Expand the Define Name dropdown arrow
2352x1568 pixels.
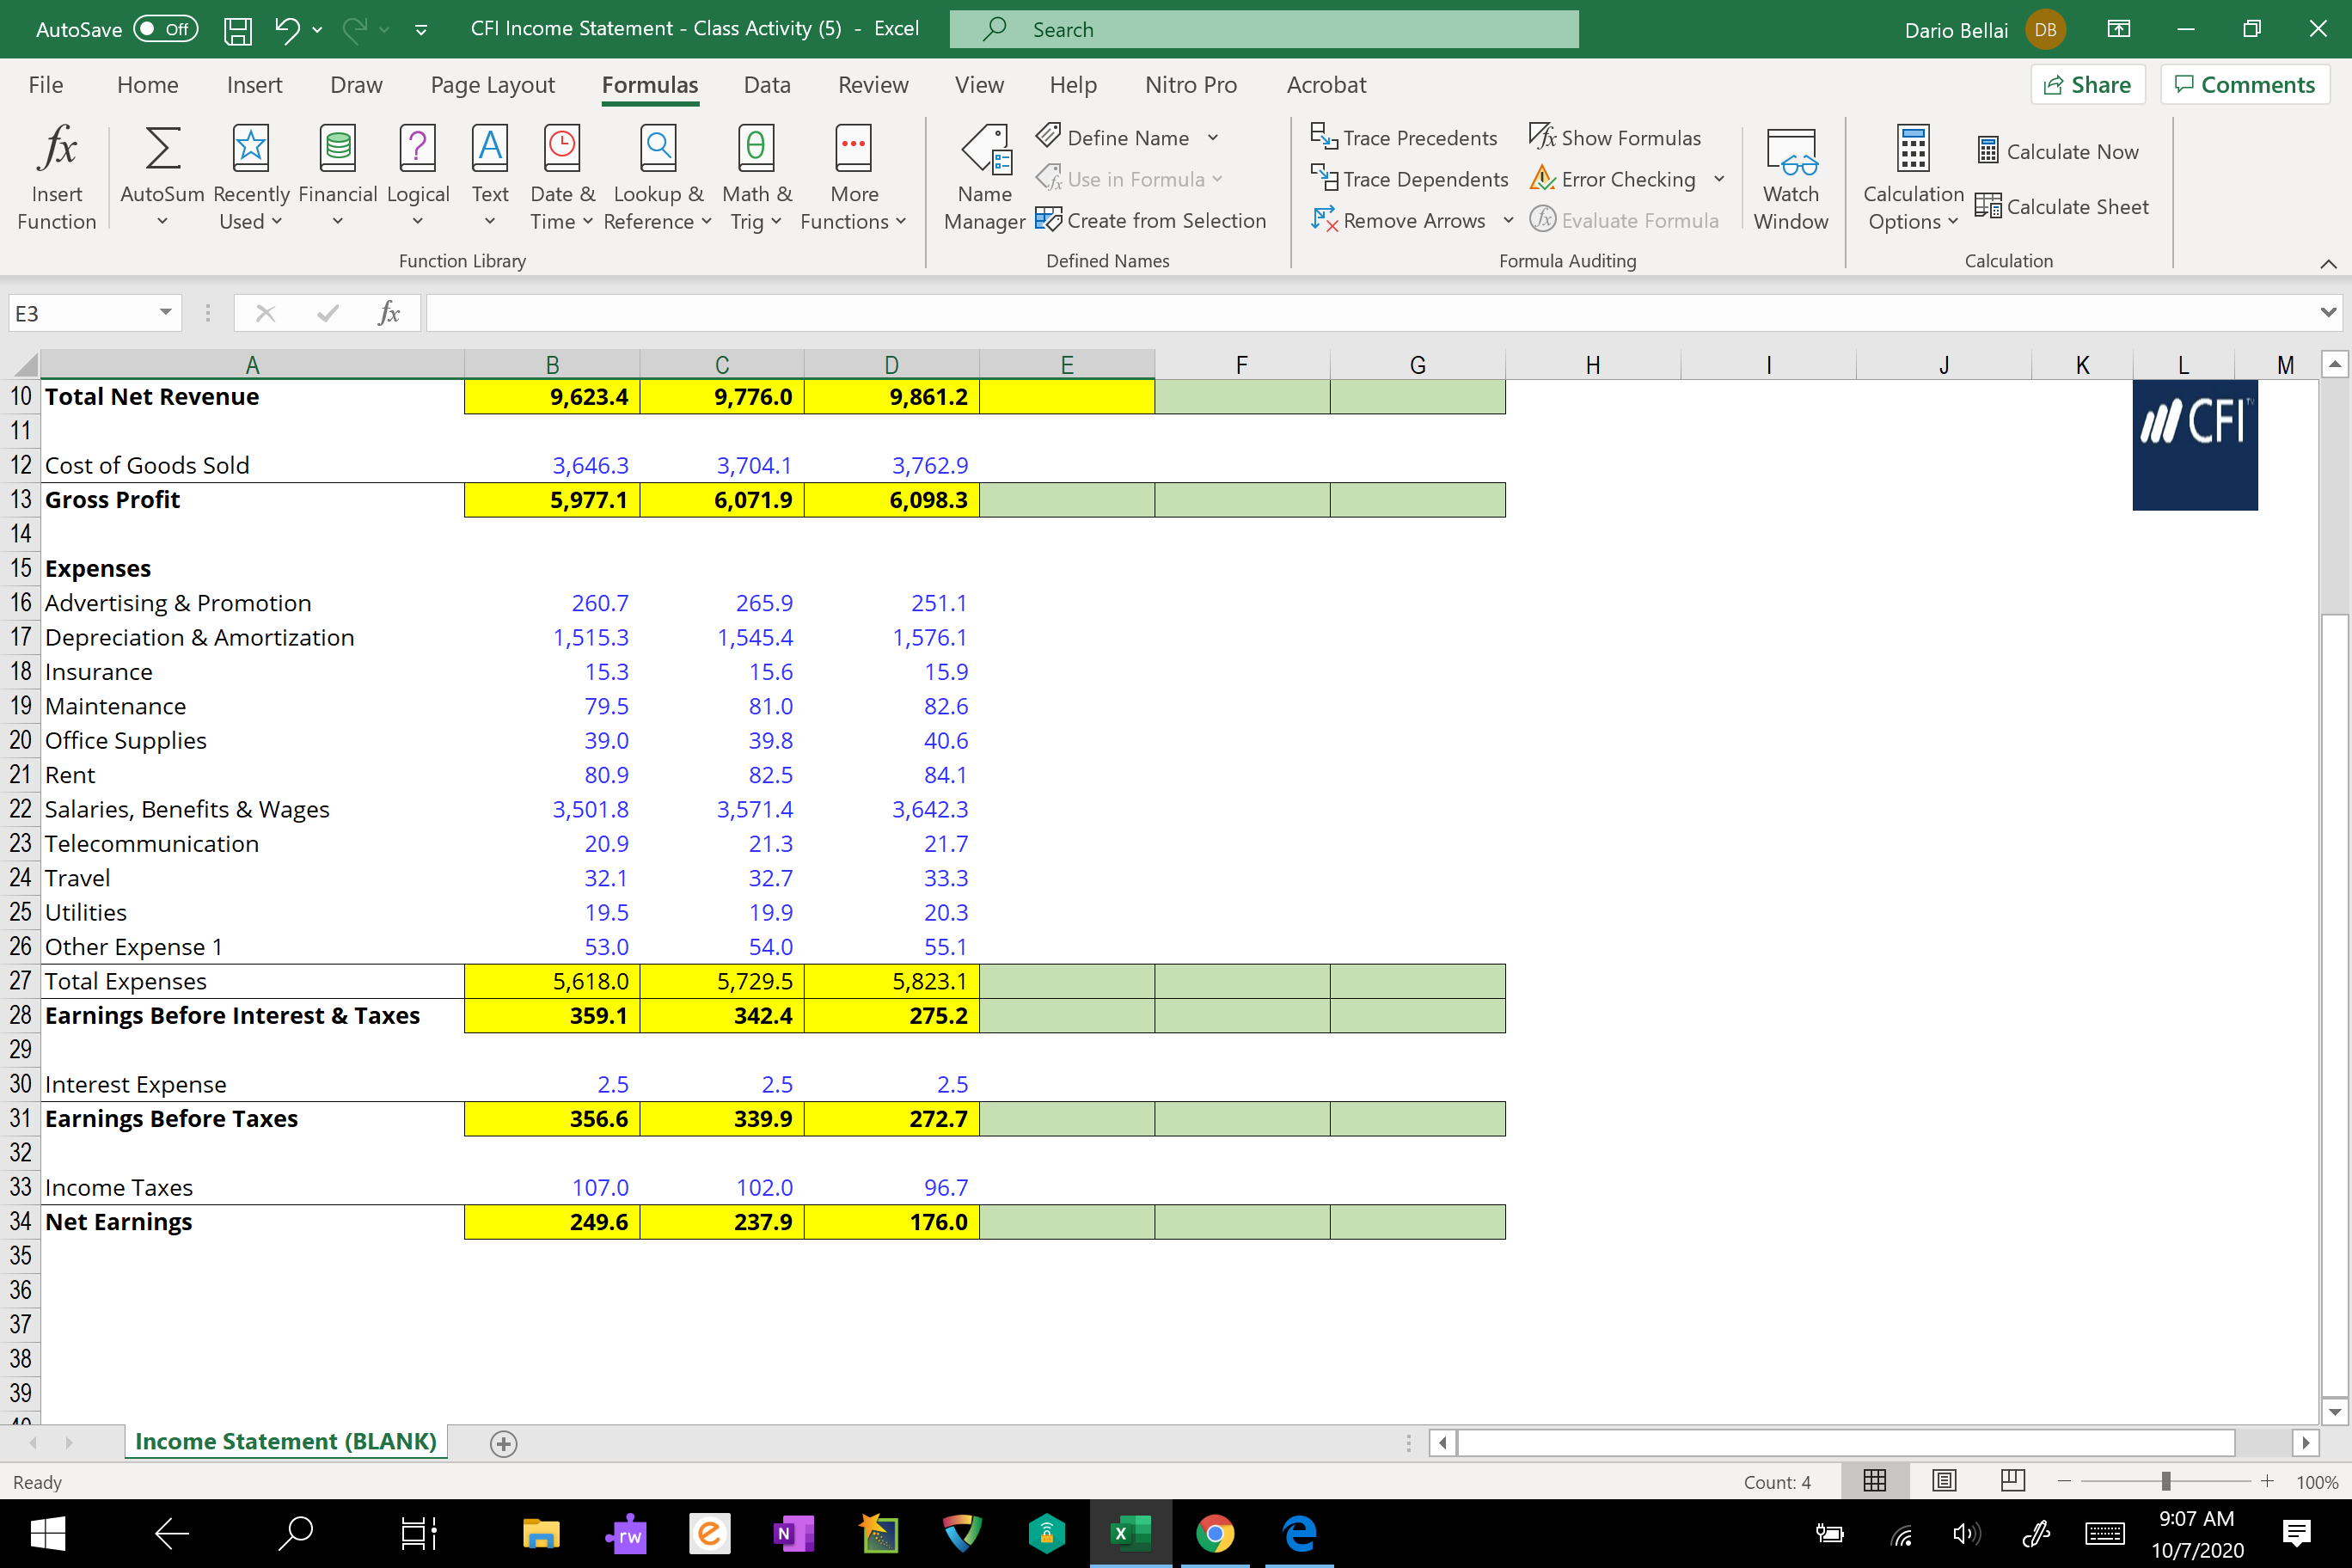(x=1213, y=138)
